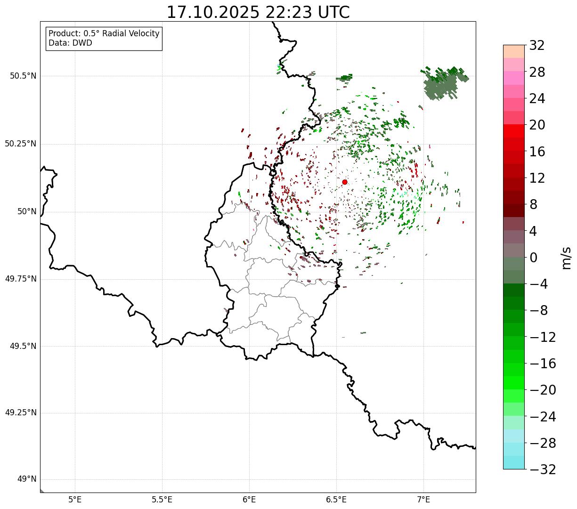
Task: Click the bright green swatch just above the −20 tick
Action: 514,383
